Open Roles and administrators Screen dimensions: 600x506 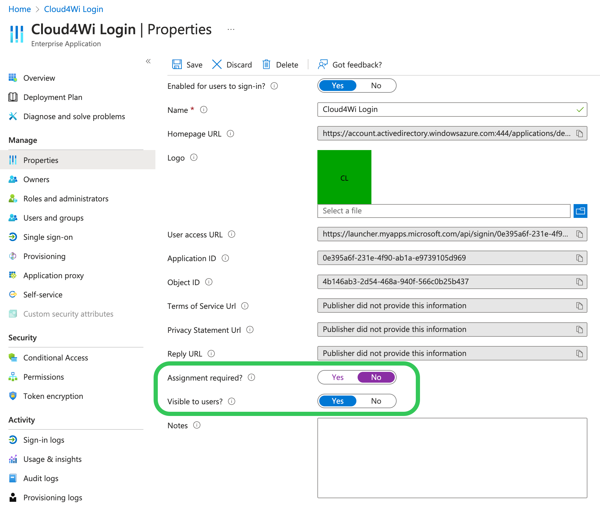pyautogui.click(x=77, y=199)
